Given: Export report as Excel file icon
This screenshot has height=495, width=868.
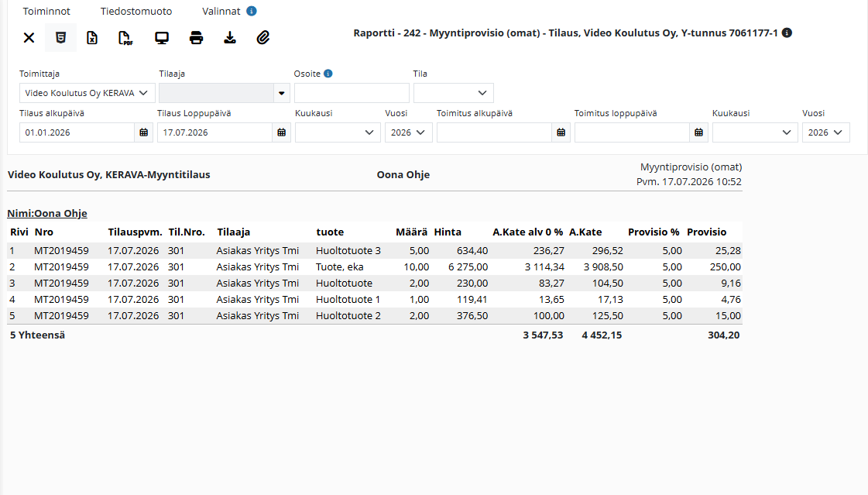Looking at the screenshot, I should [x=92, y=38].
